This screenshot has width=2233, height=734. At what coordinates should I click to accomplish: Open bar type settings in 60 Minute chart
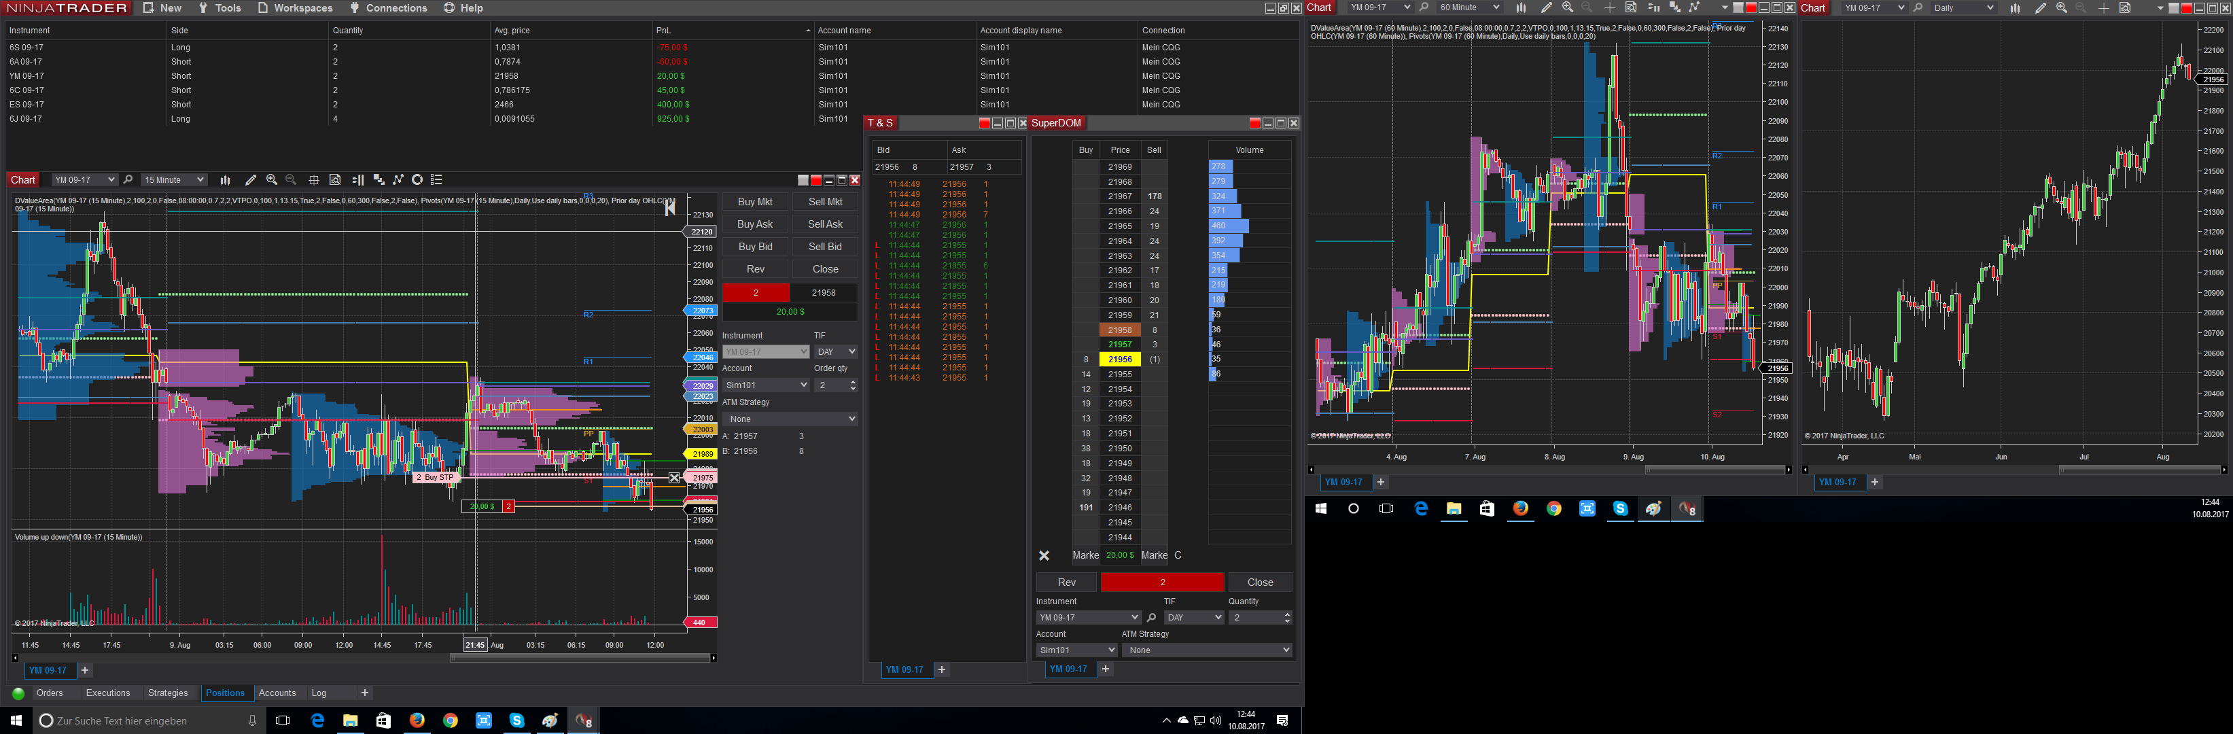pyautogui.click(x=1520, y=7)
